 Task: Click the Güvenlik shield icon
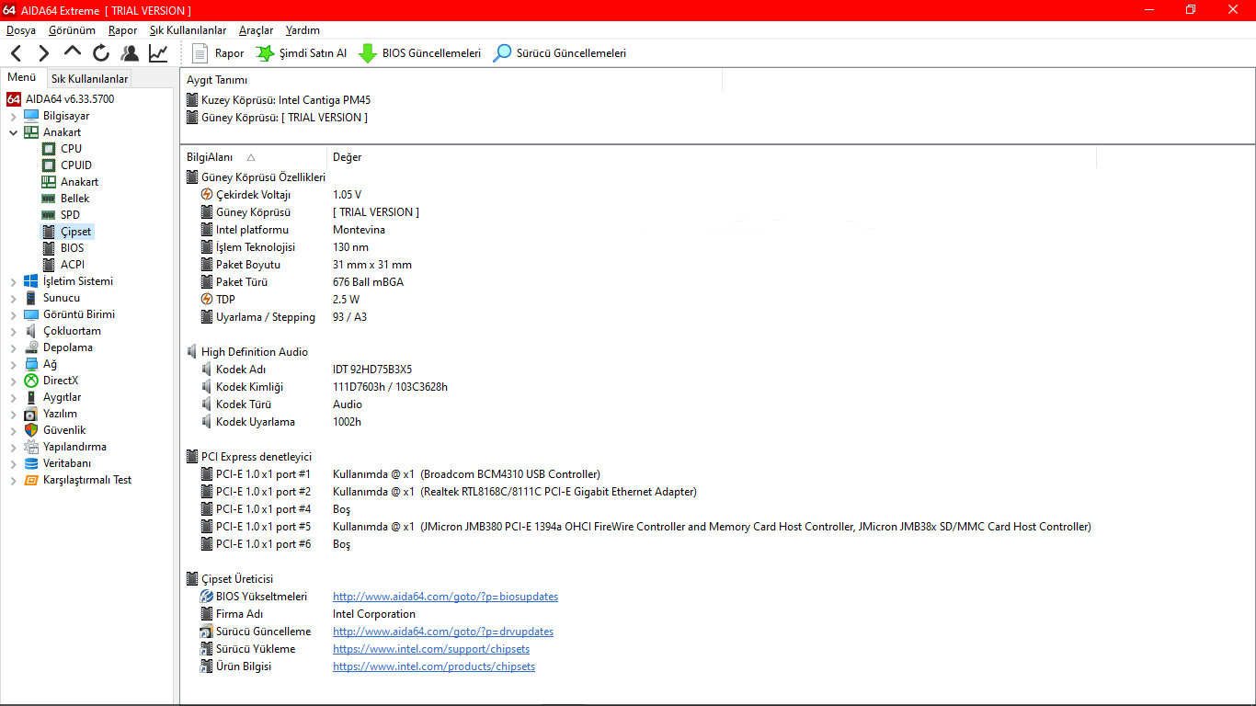pos(31,430)
